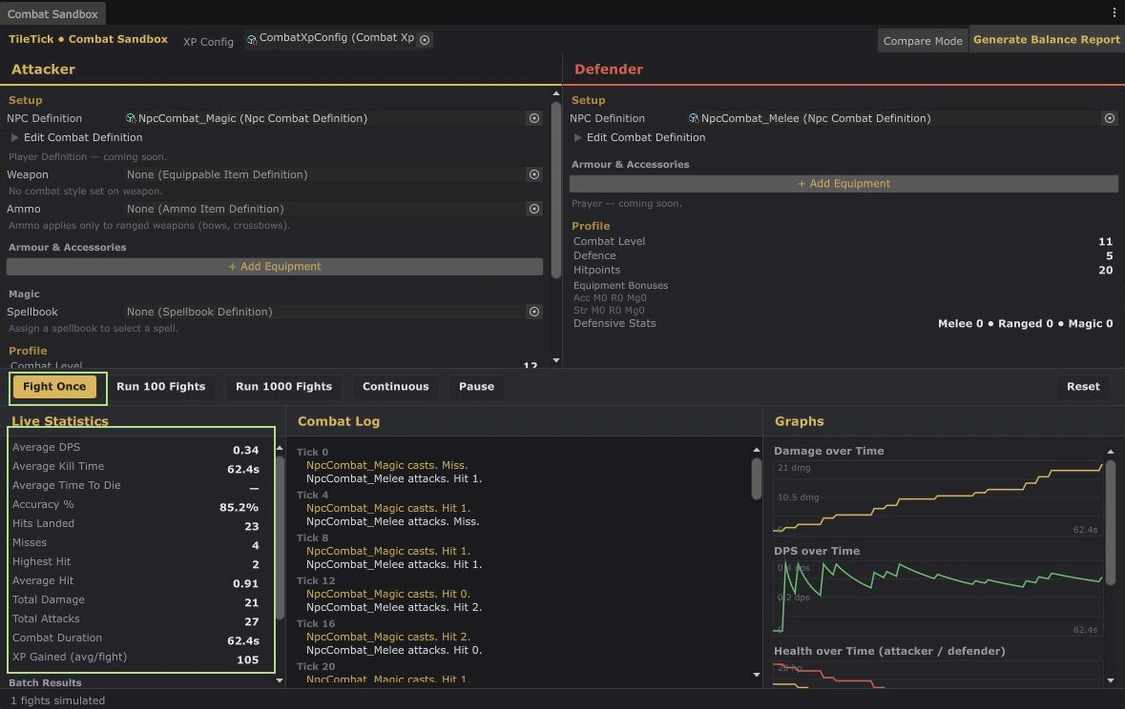Click Combat Log scroll up arrow
The width and height of the screenshot is (1125, 709).
(x=757, y=450)
